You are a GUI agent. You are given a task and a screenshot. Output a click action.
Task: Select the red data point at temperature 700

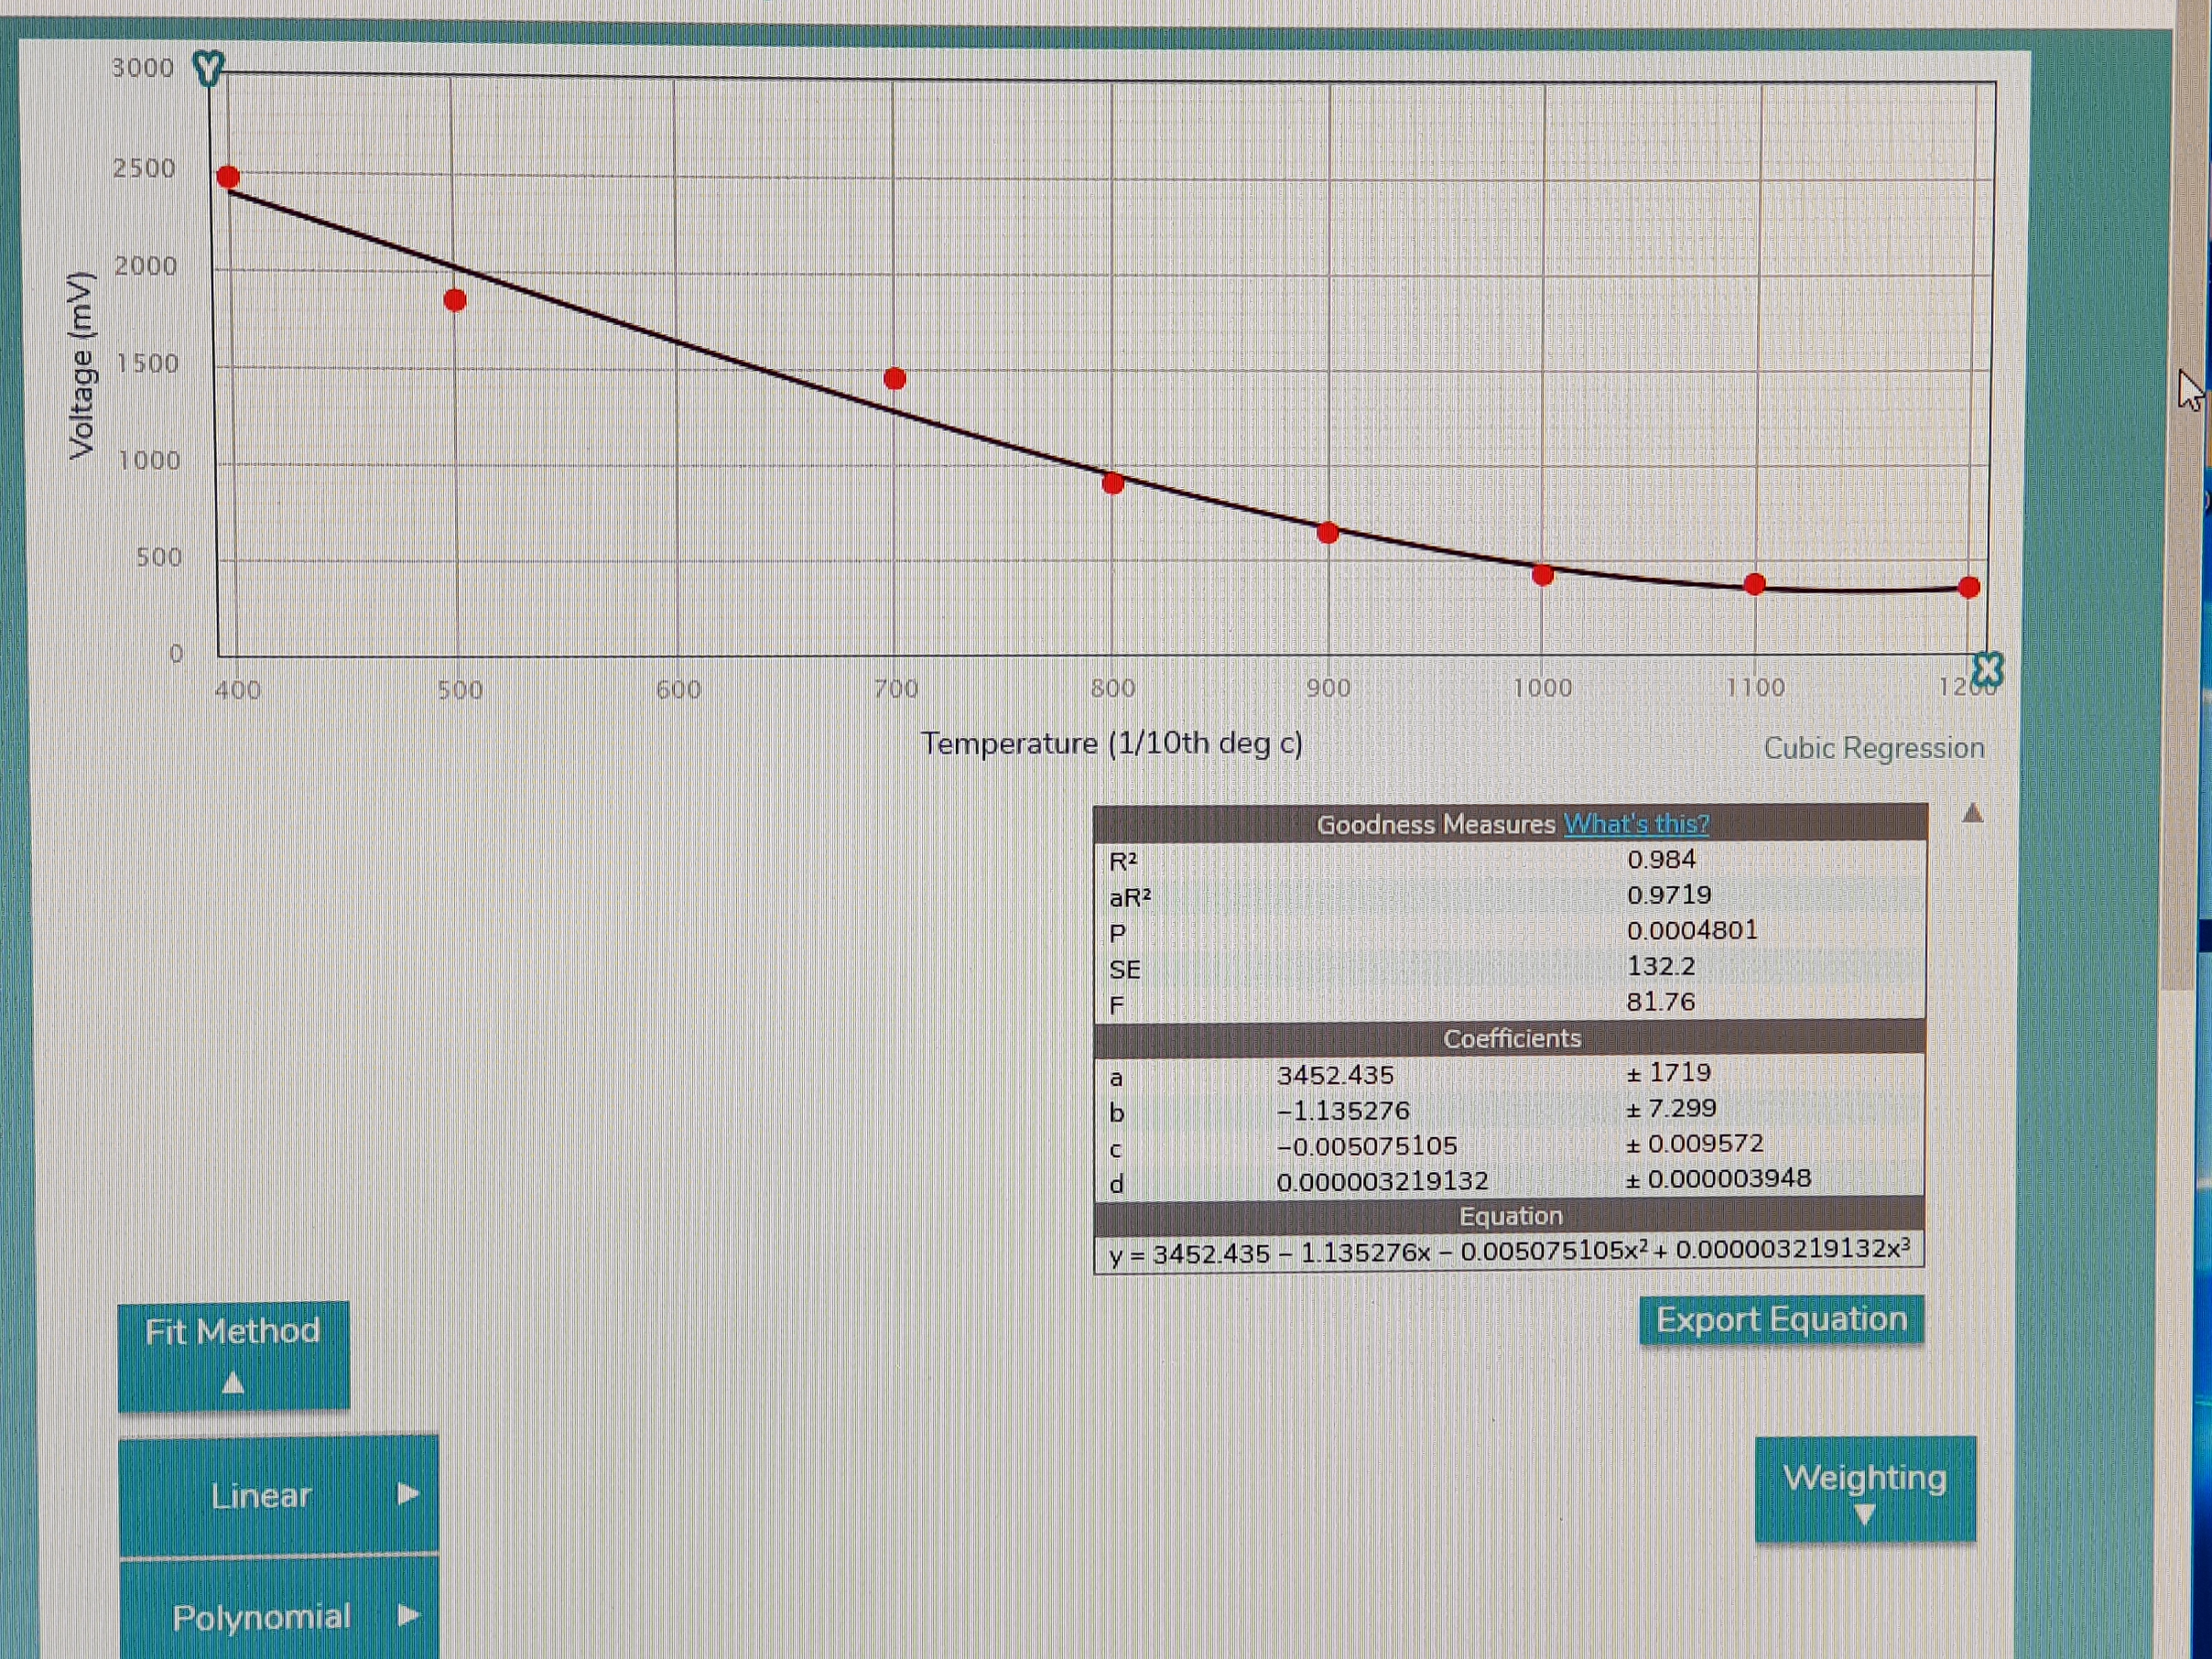(x=895, y=379)
